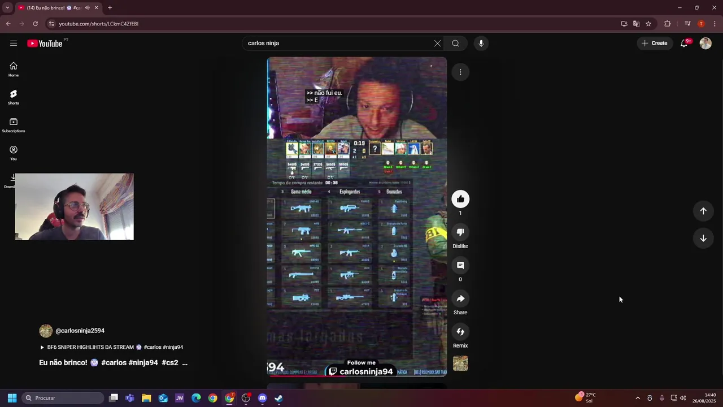Image resolution: width=723 pixels, height=407 pixels.
Task: Open Task View on the taskbar
Action: 114,398
